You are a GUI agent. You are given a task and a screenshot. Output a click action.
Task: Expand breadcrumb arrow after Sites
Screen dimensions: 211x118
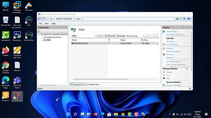82,19
